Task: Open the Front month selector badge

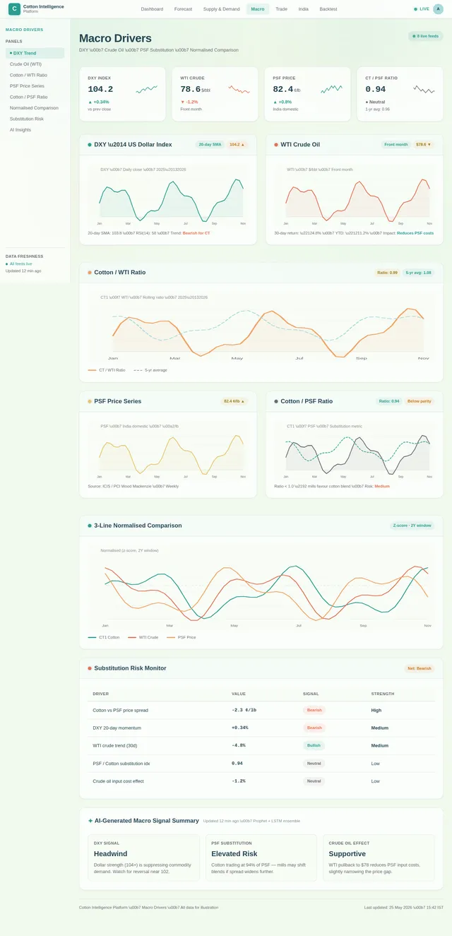Action: [x=396, y=144]
